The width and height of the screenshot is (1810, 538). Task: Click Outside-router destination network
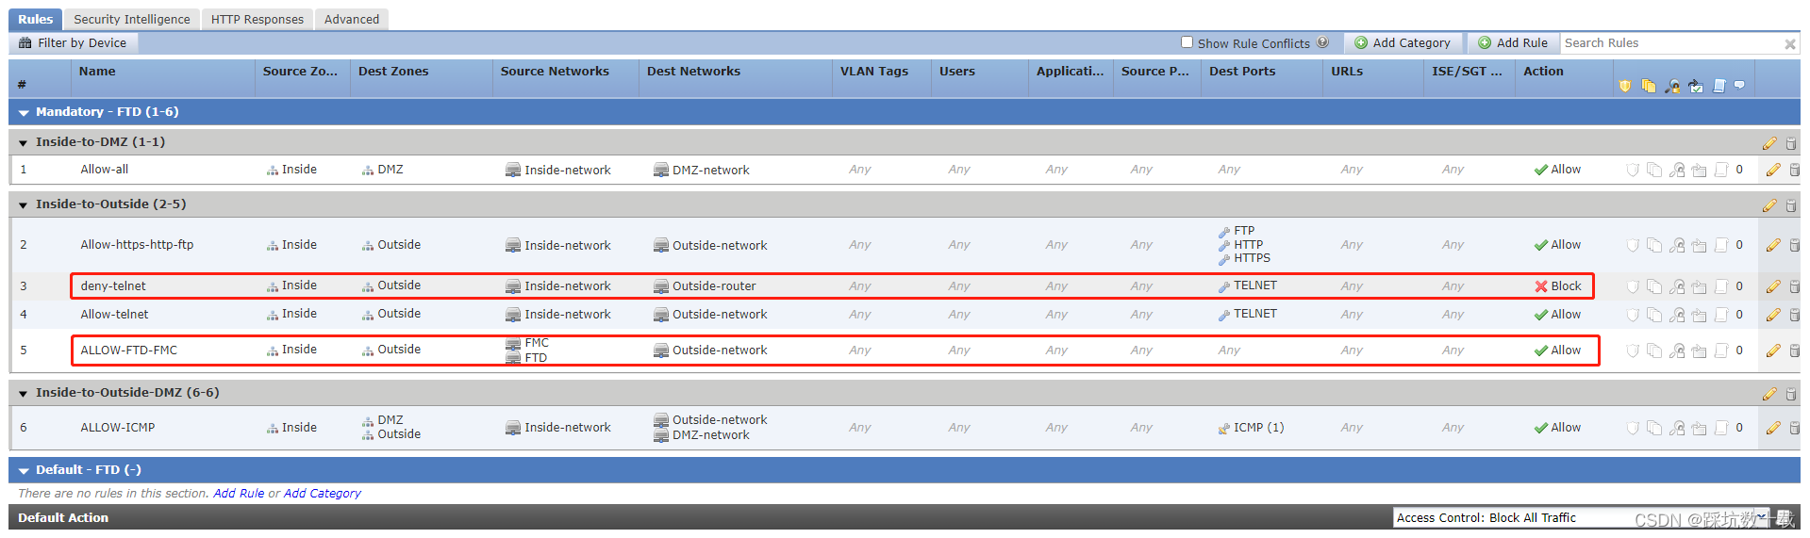point(714,286)
